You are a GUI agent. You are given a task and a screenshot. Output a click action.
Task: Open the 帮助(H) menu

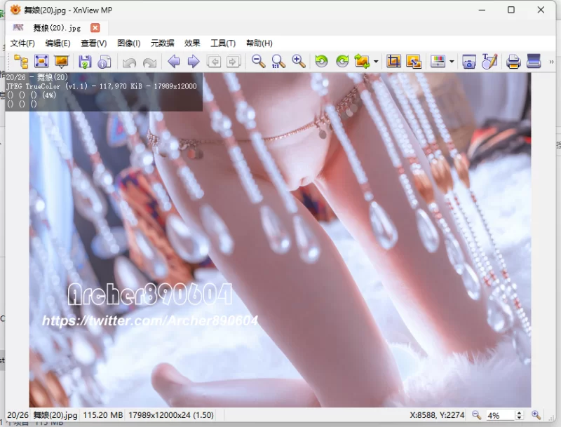[x=259, y=43]
